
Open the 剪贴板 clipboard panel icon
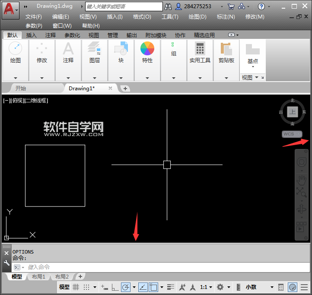tap(226, 48)
